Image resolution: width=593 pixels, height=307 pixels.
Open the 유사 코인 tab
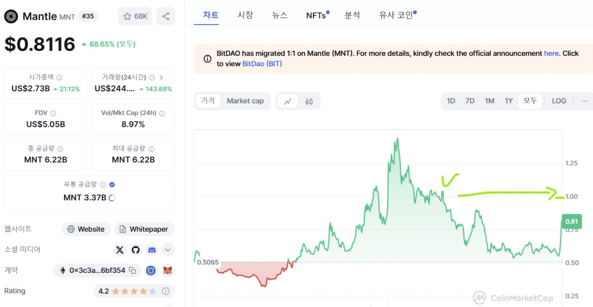pyautogui.click(x=397, y=15)
